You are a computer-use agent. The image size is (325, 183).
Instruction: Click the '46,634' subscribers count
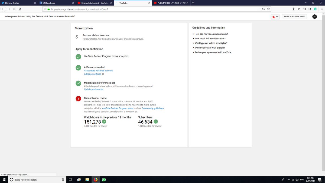click(x=145, y=122)
